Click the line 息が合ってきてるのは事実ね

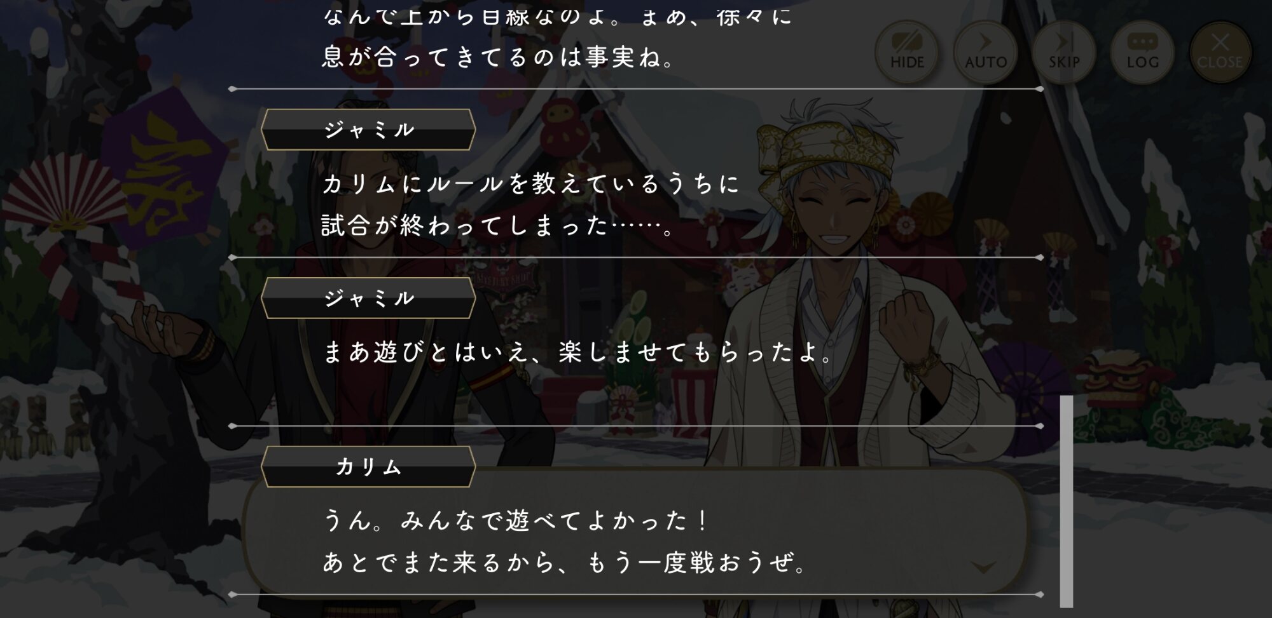pos(497,57)
